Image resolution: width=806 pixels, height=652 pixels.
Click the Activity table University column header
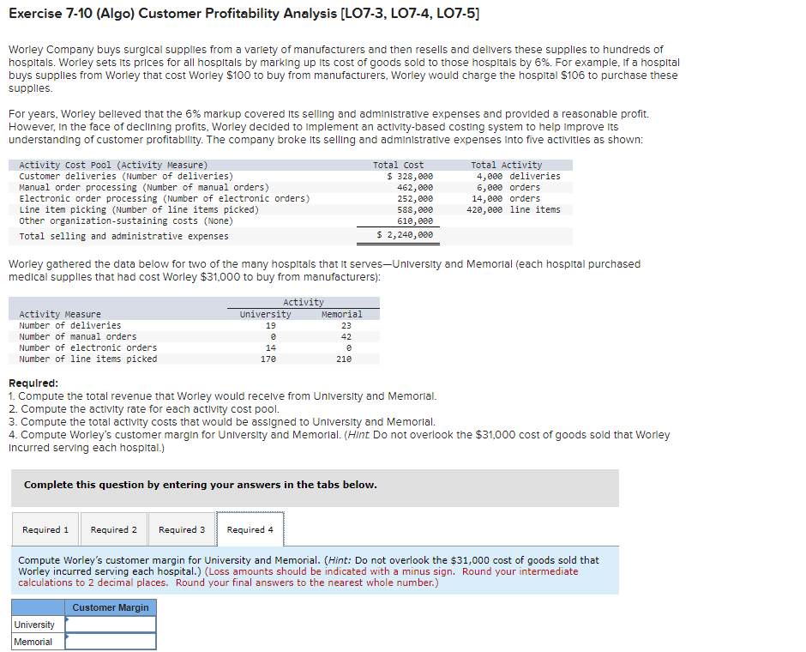pyautogui.click(x=264, y=313)
